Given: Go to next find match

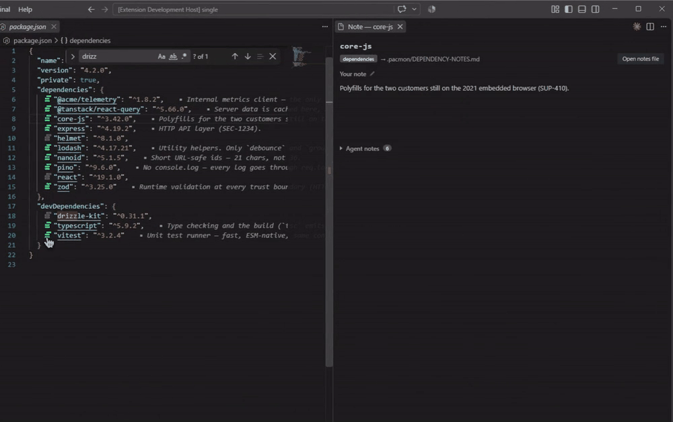Looking at the screenshot, I should tap(248, 56).
